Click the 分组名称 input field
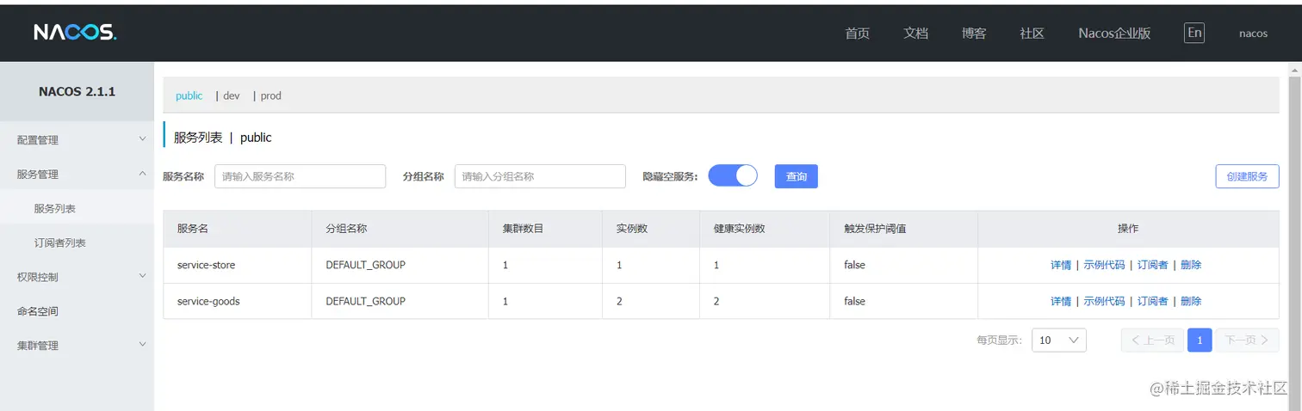1302x411 pixels. point(540,176)
